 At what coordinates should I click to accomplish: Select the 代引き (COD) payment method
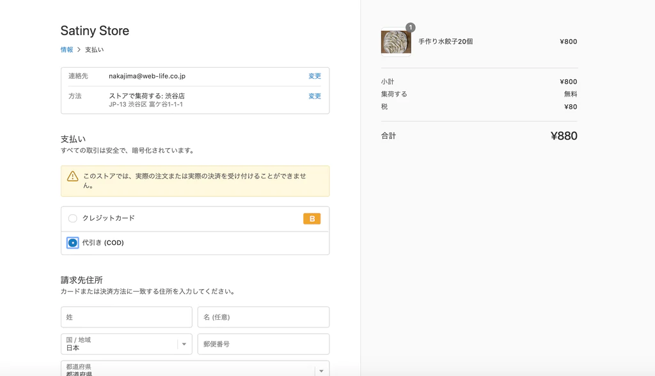[x=73, y=243]
